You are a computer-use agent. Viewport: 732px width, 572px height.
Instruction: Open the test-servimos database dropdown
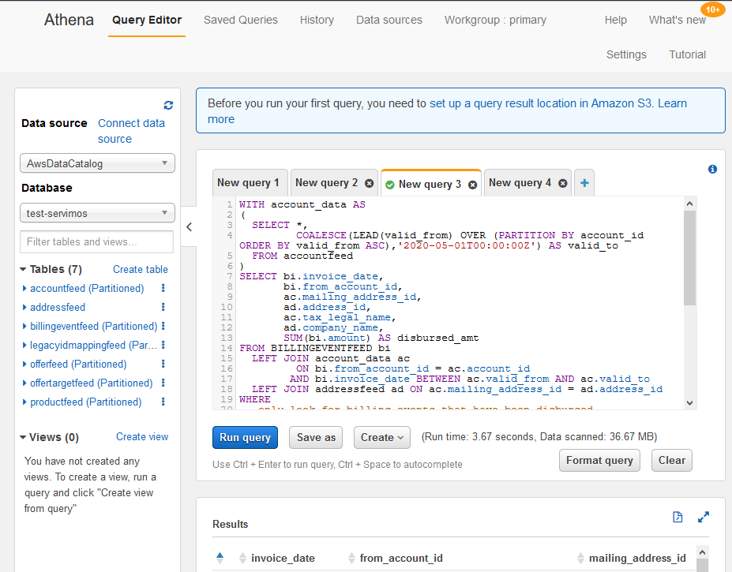click(96, 212)
